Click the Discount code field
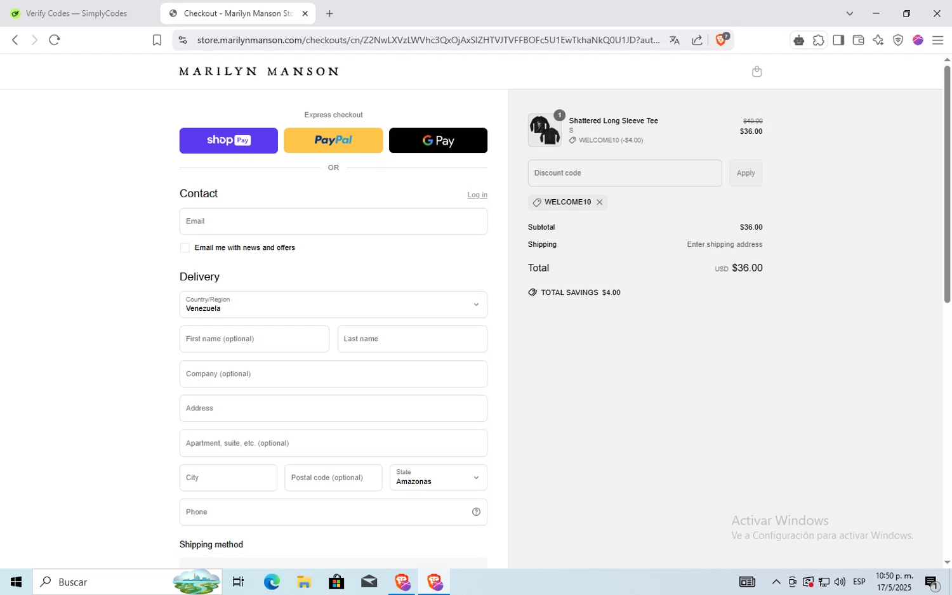 [x=625, y=173]
